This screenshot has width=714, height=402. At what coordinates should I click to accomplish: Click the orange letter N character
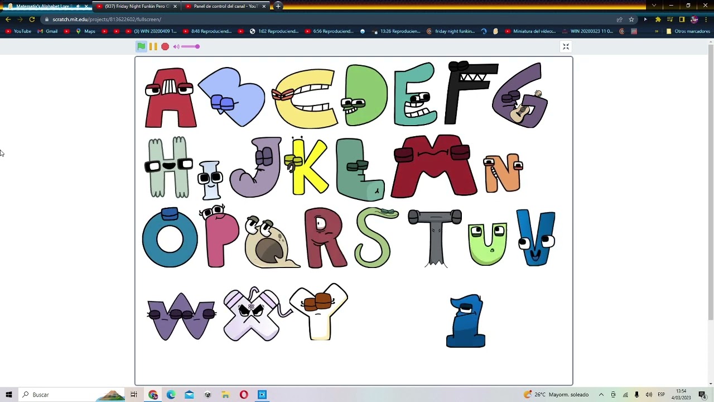click(503, 173)
